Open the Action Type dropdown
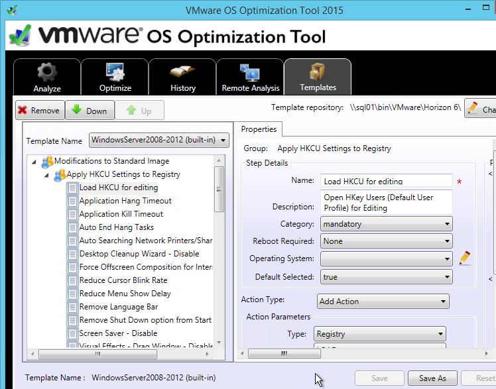496x389 pixels. coord(383,301)
